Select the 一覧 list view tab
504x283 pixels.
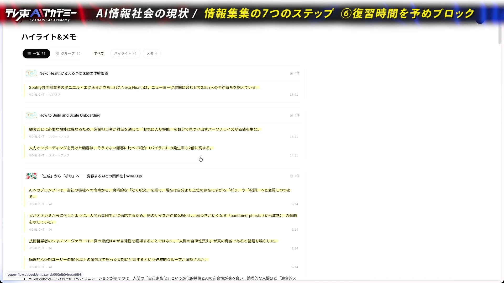[x=36, y=53]
